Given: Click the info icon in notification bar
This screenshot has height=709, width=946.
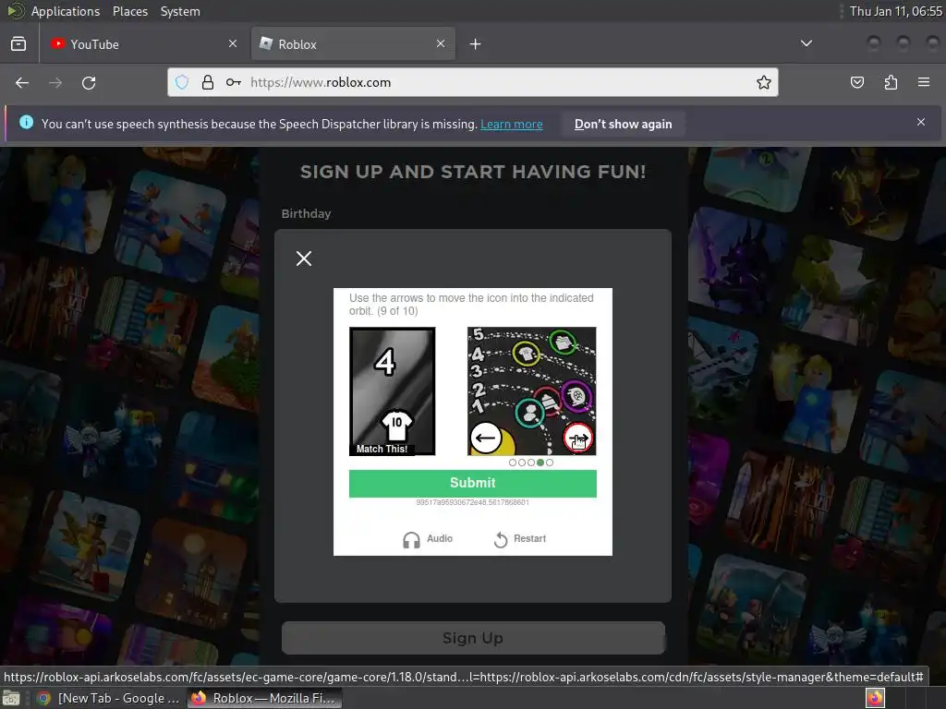Looking at the screenshot, I should [x=27, y=123].
